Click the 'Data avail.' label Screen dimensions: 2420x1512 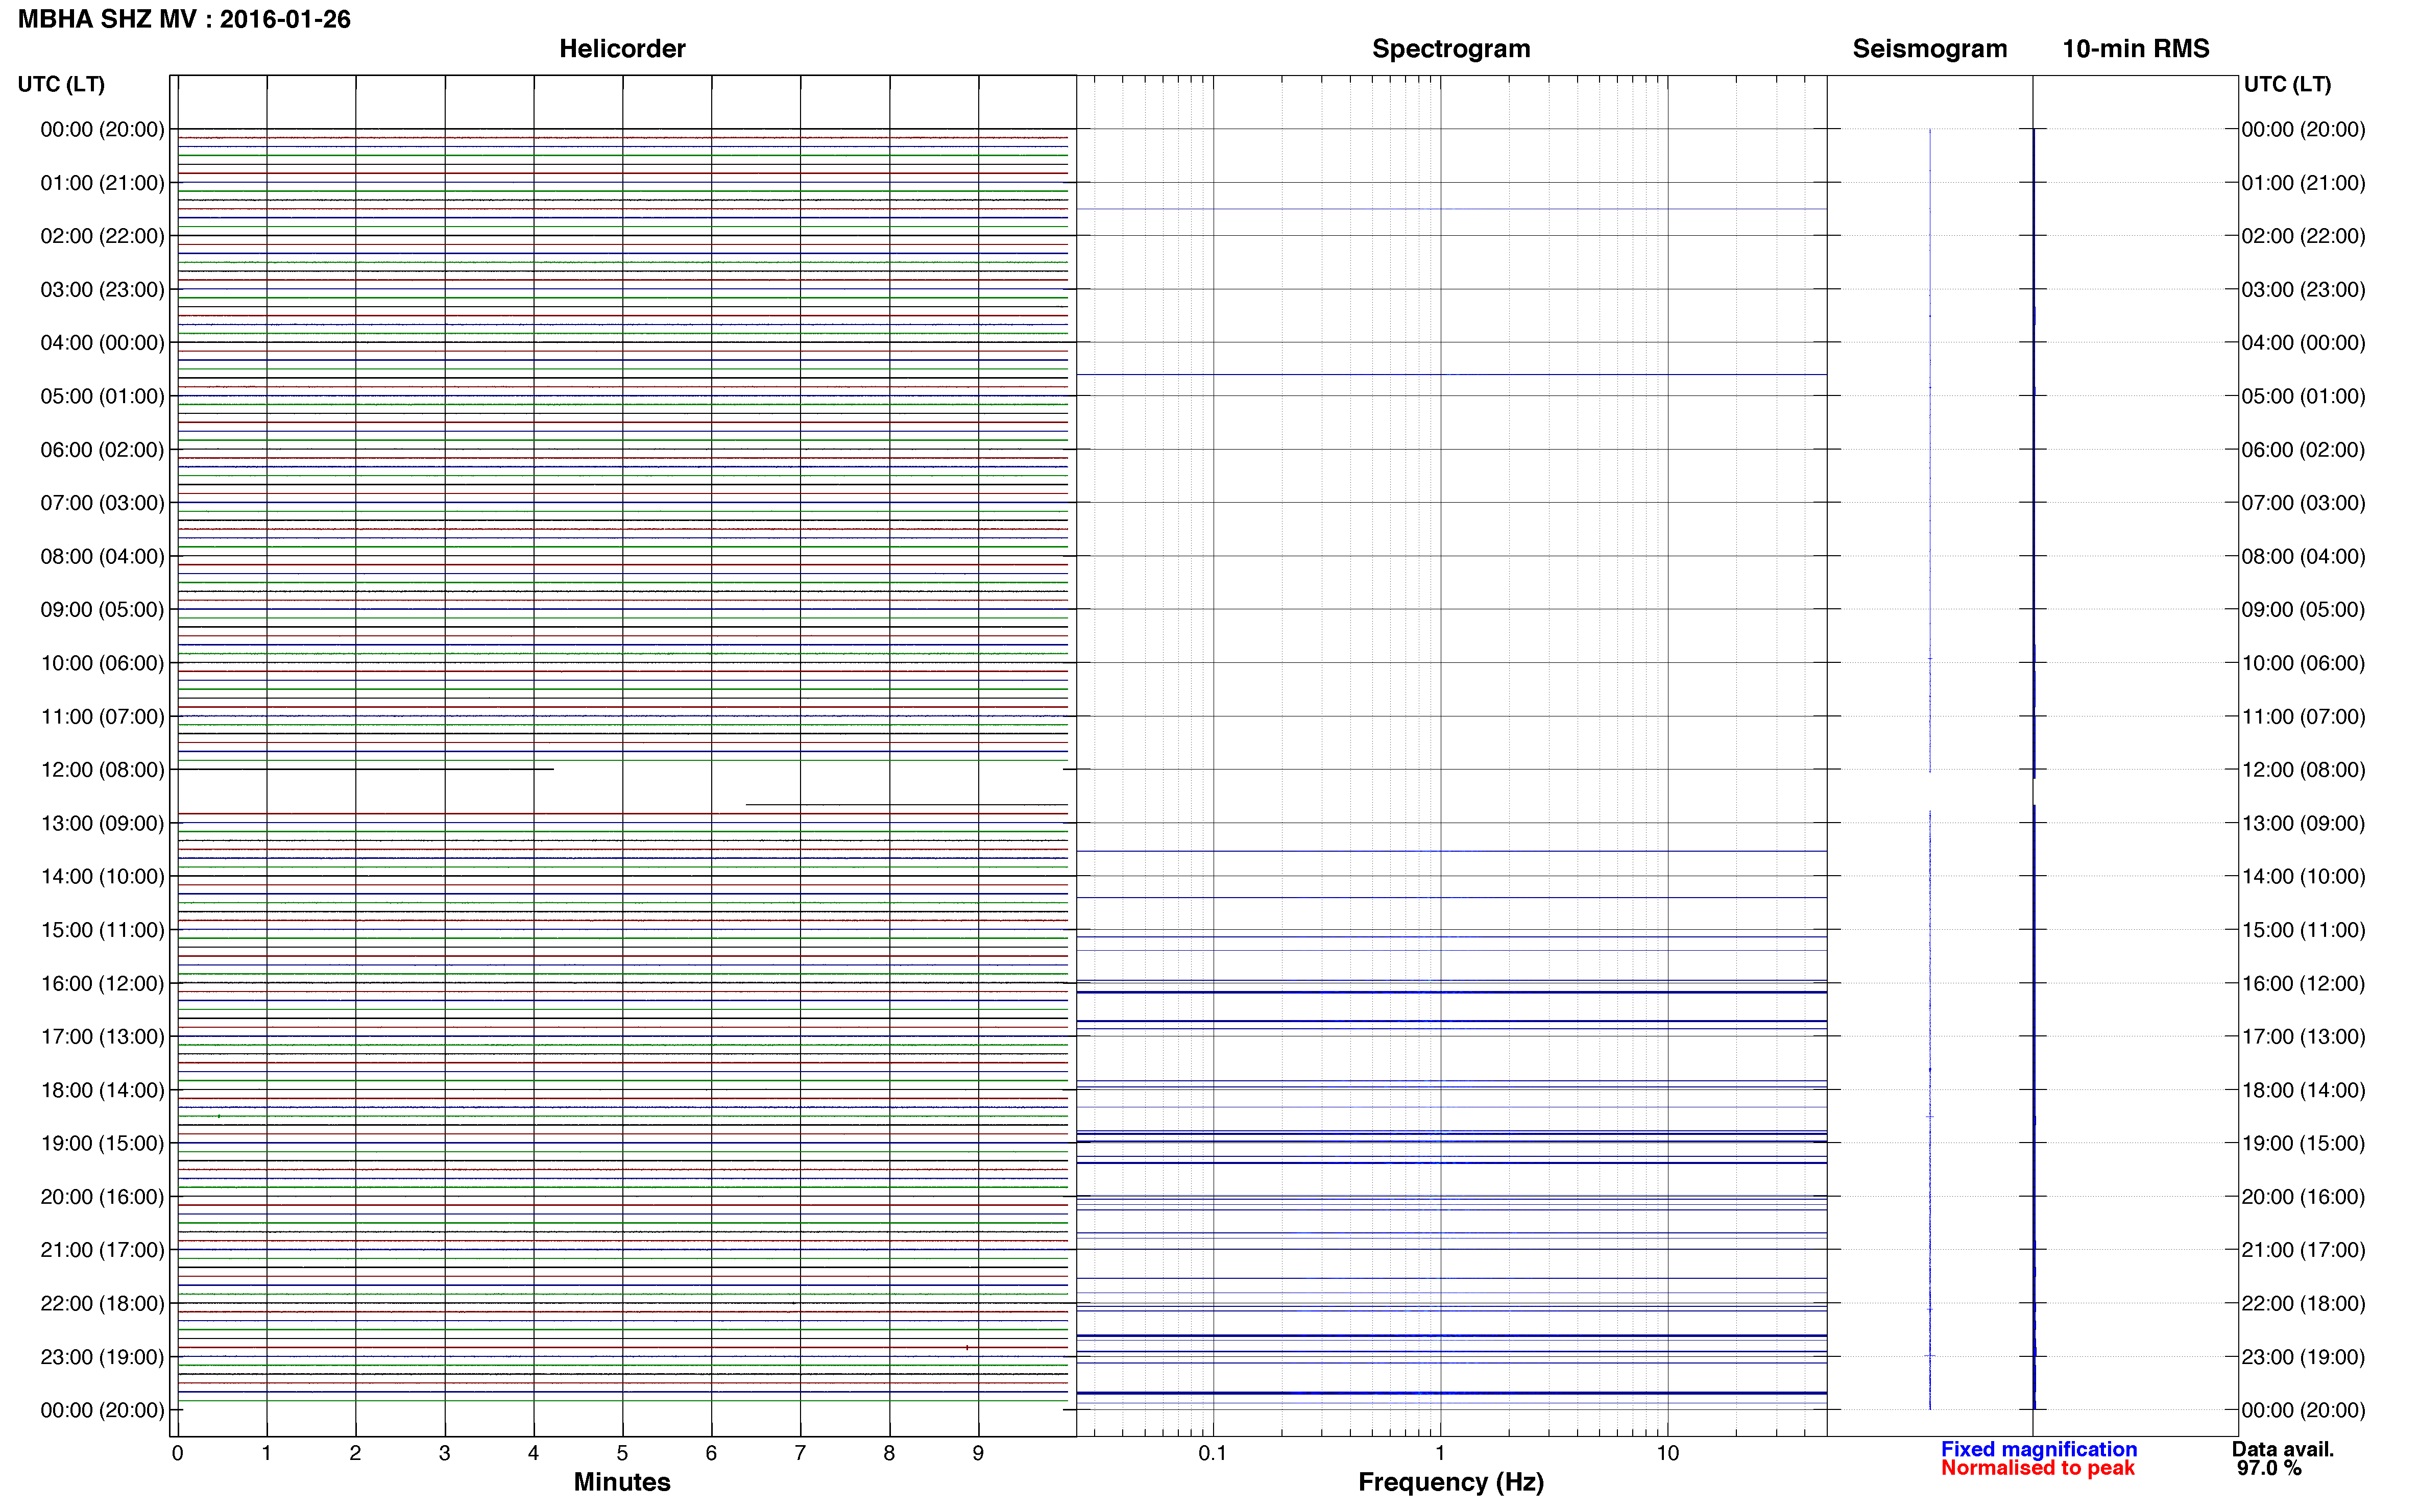pyautogui.click(x=2283, y=1449)
